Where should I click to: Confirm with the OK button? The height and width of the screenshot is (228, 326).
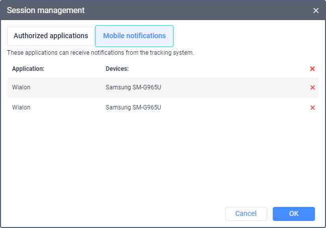[x=294, y=213]
